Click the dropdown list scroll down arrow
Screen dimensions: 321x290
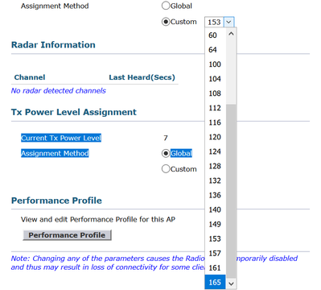pyautogui.click(x=231, y=284)
